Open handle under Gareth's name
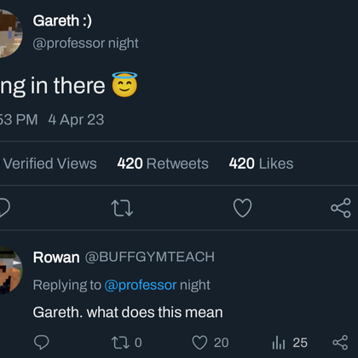This screenshot has width=358, height=358. (x=85, y=43)
